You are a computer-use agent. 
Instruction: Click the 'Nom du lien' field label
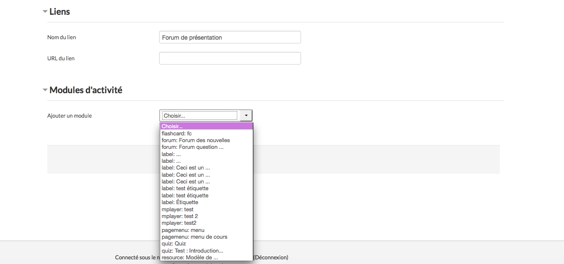(x=62, y=37)
